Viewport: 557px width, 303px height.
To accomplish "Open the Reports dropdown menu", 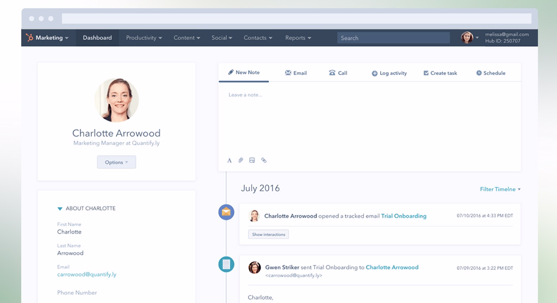I will (x=298, y=37).
